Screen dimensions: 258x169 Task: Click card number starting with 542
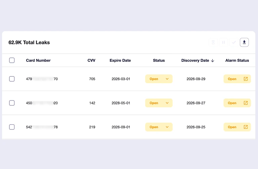click(42, 127)
